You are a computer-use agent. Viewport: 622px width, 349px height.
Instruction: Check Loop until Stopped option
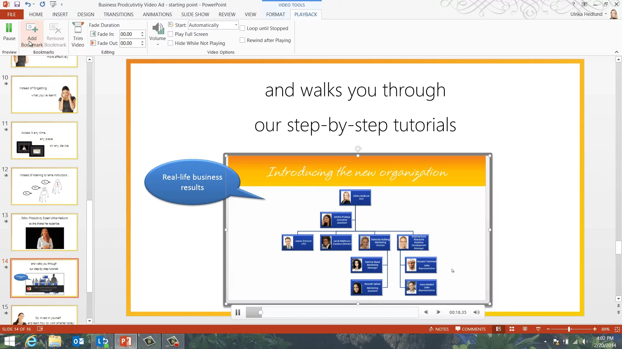coord(242,28)
